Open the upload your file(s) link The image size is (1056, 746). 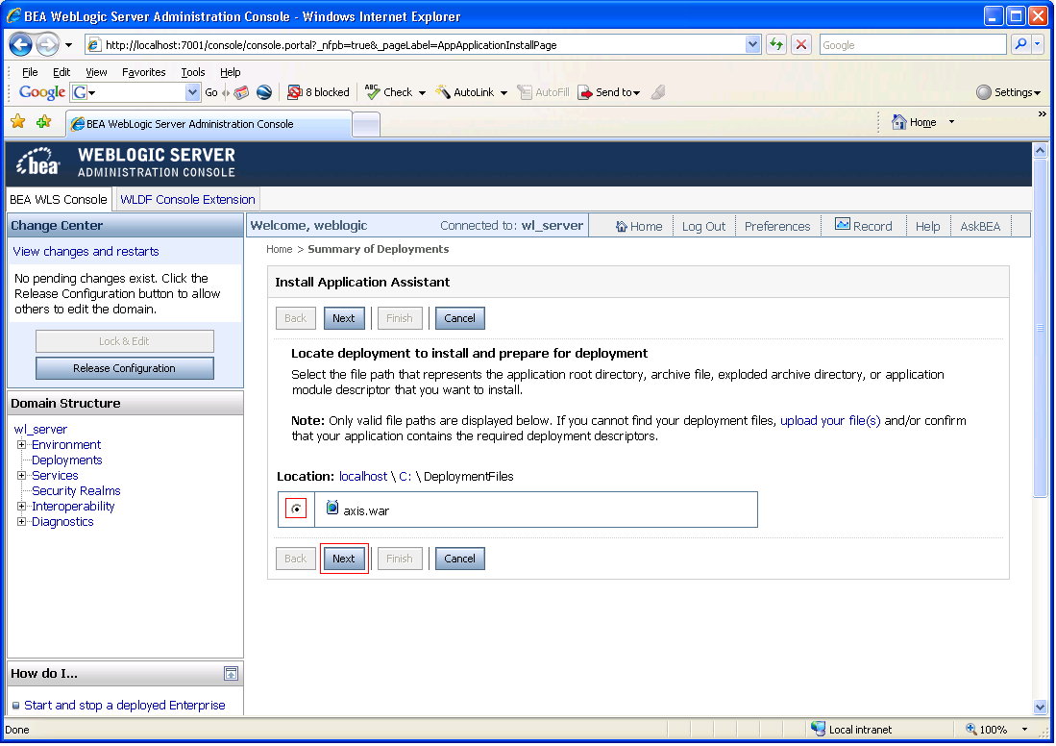click(x=830, y=420)
